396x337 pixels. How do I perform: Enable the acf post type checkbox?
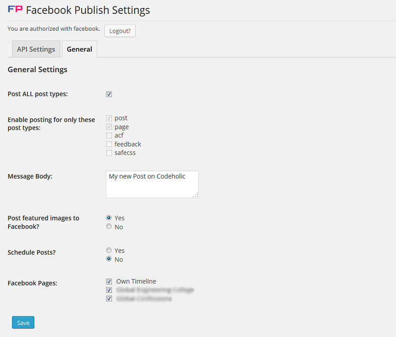[x=109, y=136]
